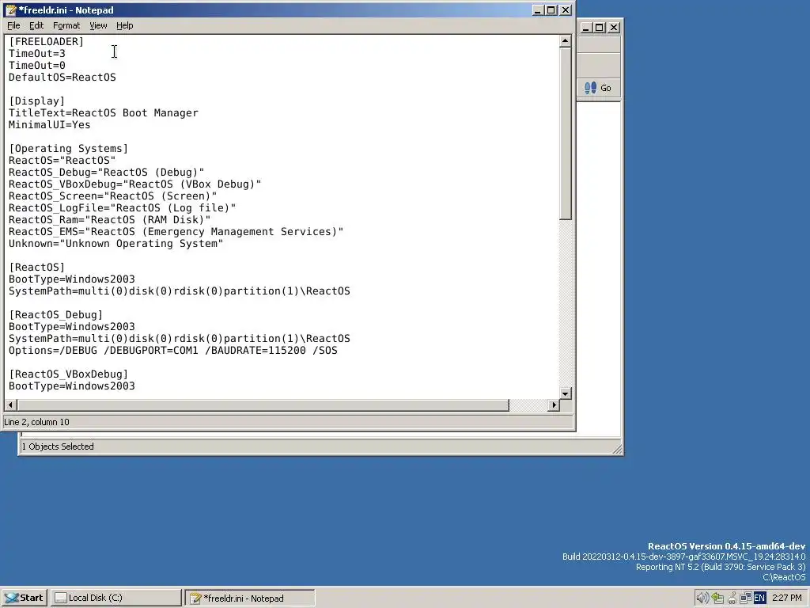Click the [Operating Systems] header line
Image resolution: width=810 pixels, height=608 pixels.
pyautogui.click(x=68, y=148)
